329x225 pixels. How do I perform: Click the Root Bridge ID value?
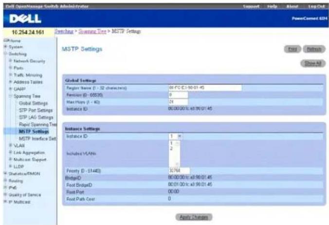click(190, 185)
